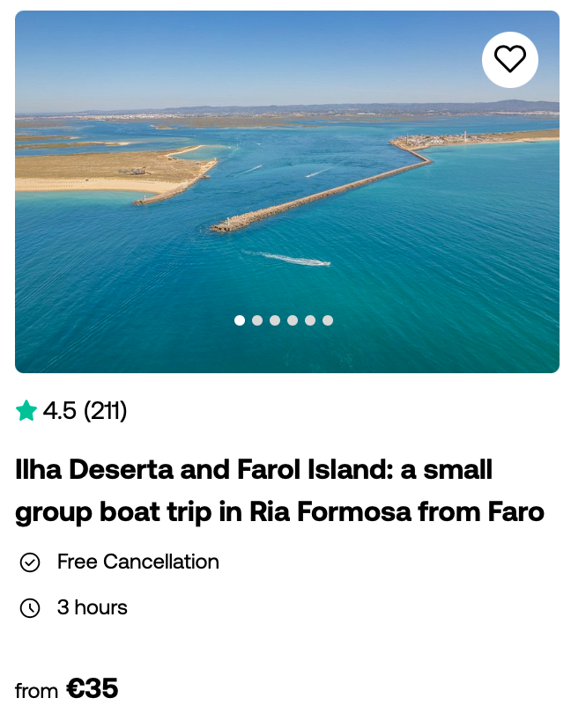
Task: Click the Free Cancellation checkmark icon
Action: point(30,562)
